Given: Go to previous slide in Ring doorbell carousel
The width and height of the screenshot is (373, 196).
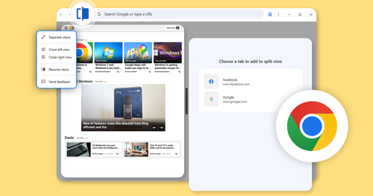Looking at the screenshot, I should click(x=154, y=128).
